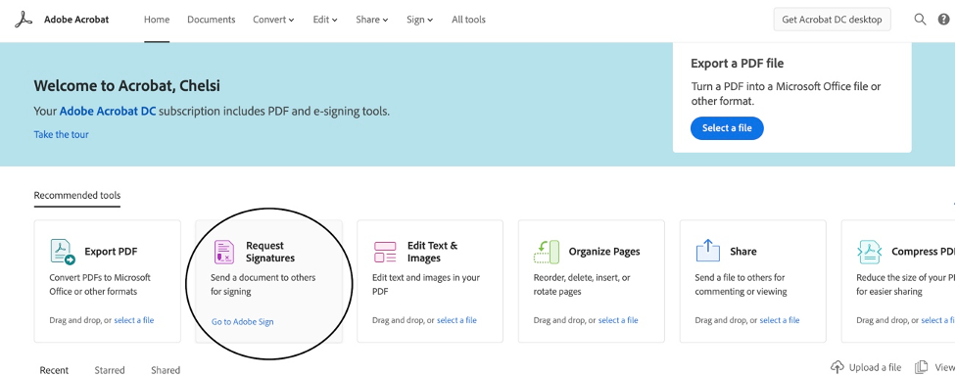Select the Recommended tools tab
The image size is (957, 377).
tap(77, 196)
